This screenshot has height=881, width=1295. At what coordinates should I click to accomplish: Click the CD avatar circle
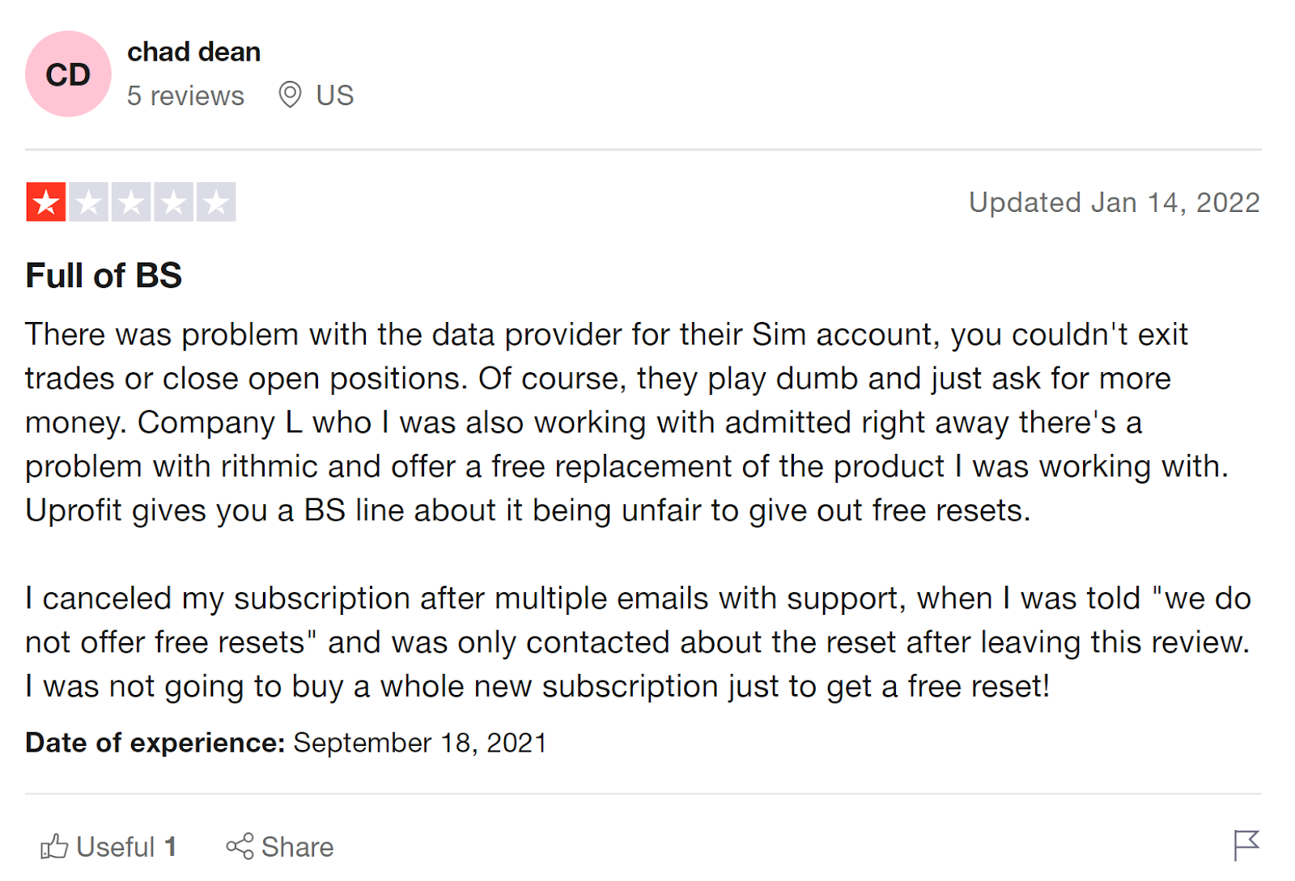click(68, 74)
